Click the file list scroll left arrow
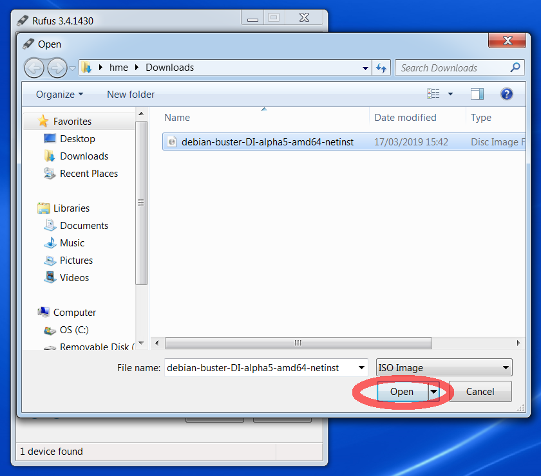This screenshot has height=476, width=541. [157, 343]
